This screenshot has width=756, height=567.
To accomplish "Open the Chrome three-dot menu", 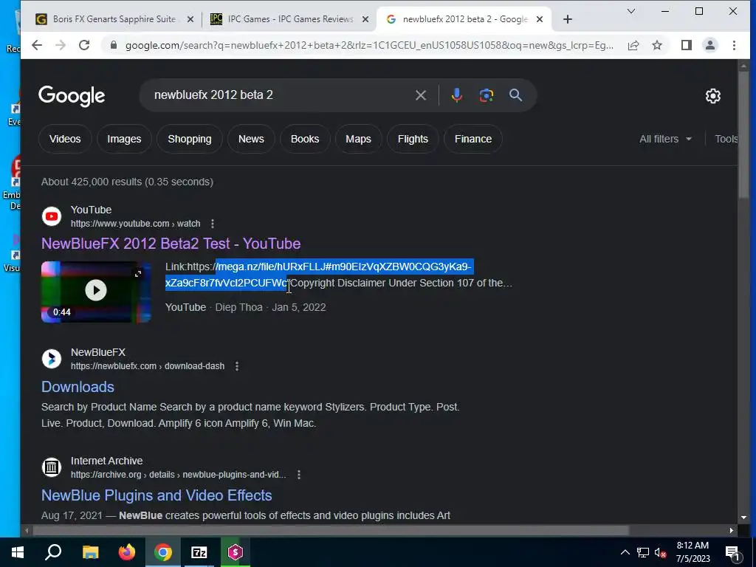I will (735, 45).
